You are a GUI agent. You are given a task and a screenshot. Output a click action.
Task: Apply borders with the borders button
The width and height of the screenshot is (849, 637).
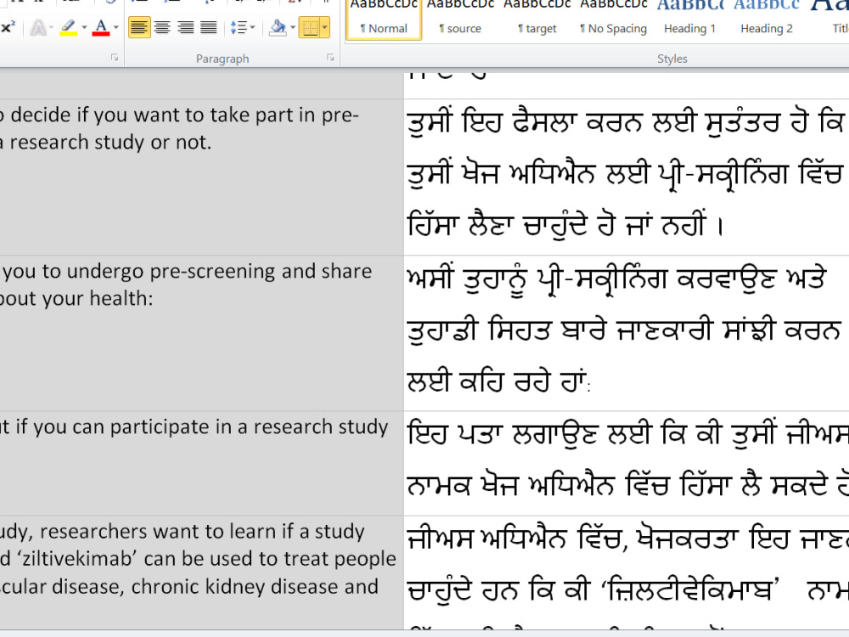[x=310, y=27]
